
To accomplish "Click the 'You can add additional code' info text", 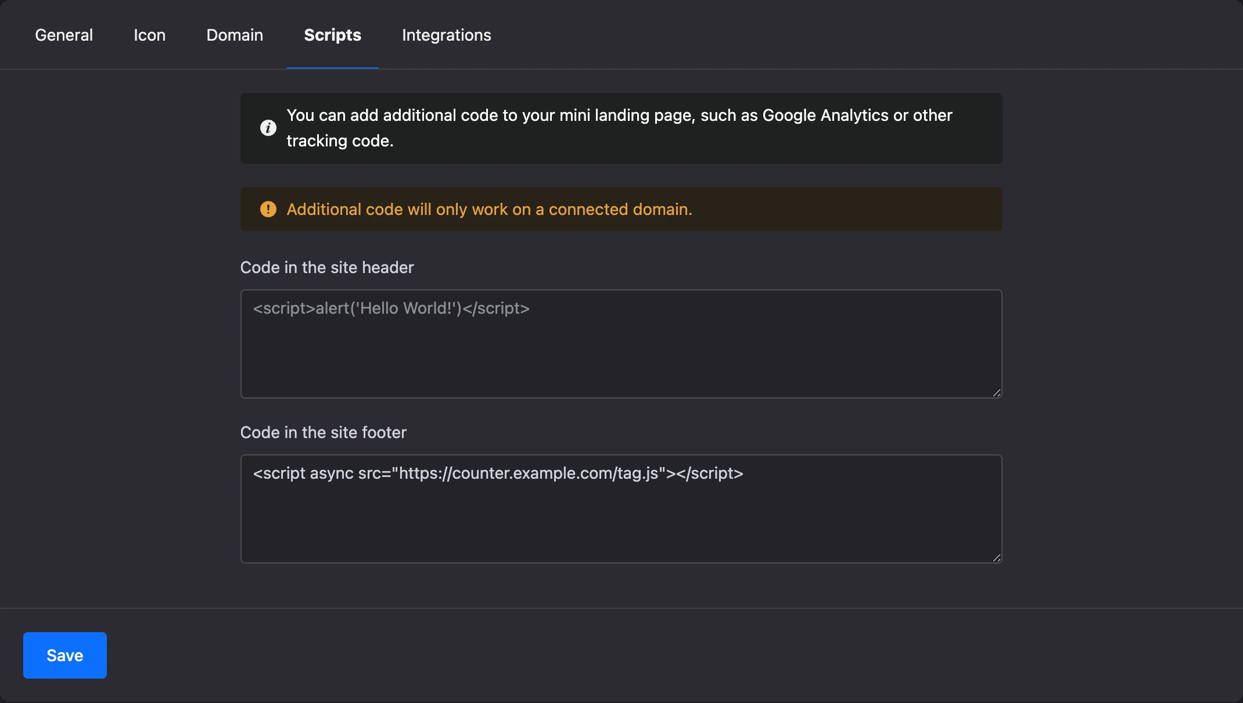I will (620, 128).
